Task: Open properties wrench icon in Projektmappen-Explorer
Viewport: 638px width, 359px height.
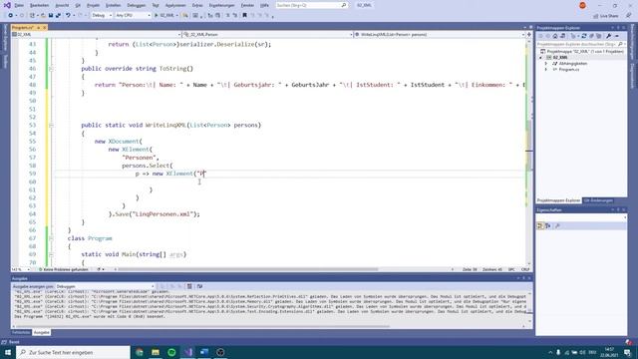Action: pos(609,36)
